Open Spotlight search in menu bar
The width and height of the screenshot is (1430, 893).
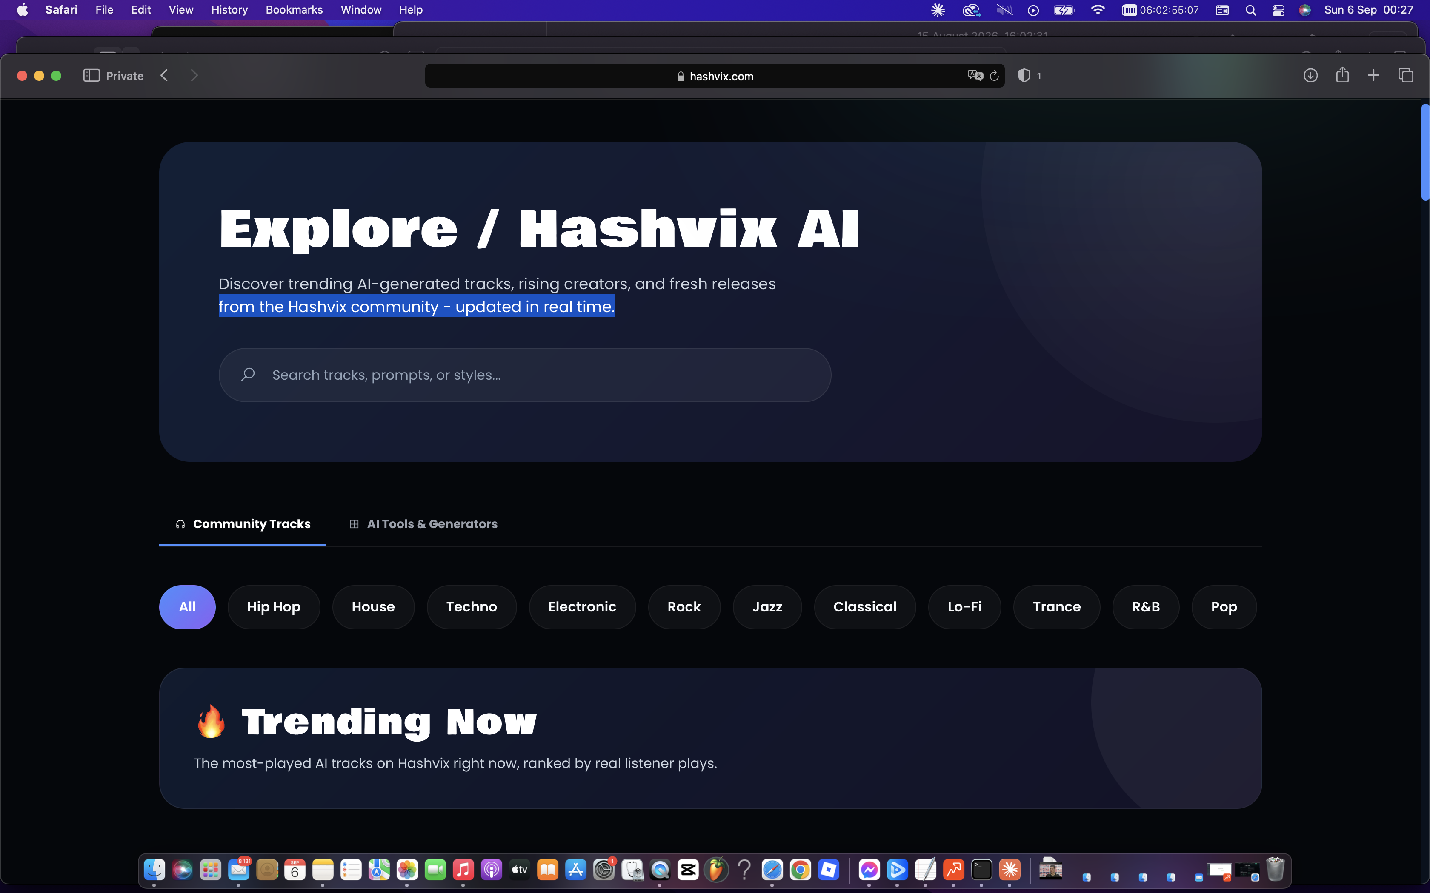[x=1250, y=10]
